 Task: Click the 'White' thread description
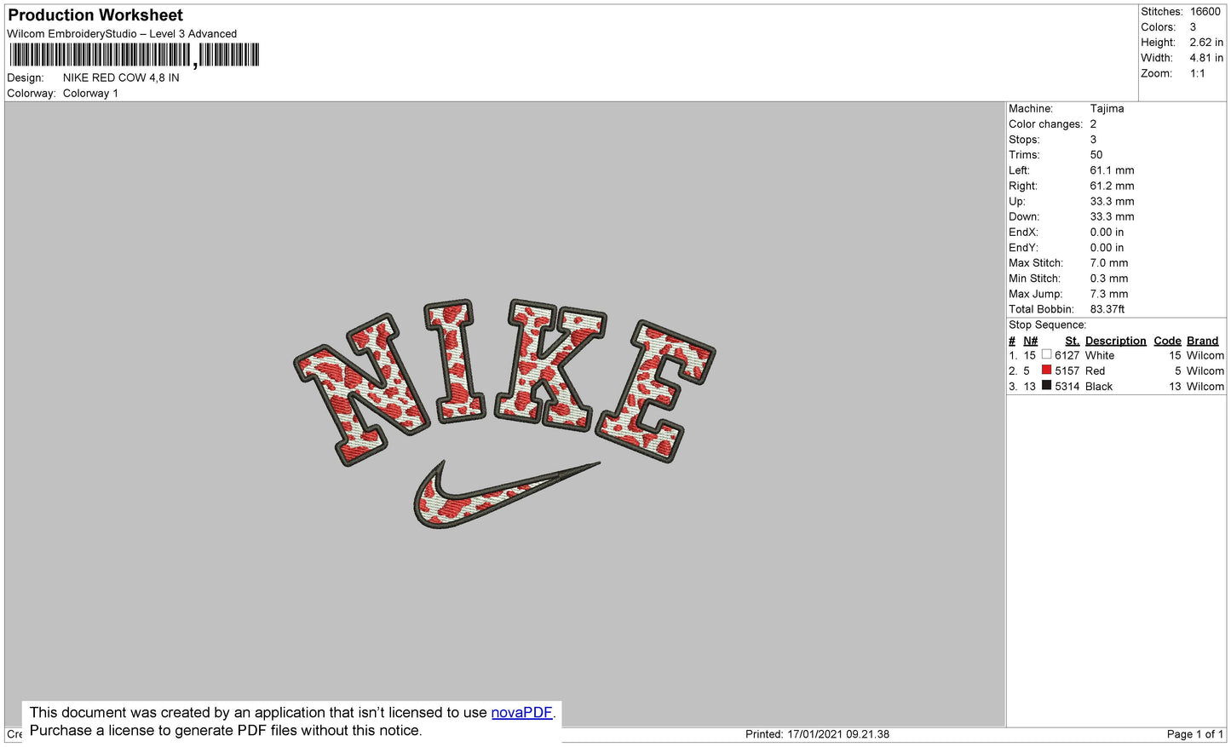1099,356
